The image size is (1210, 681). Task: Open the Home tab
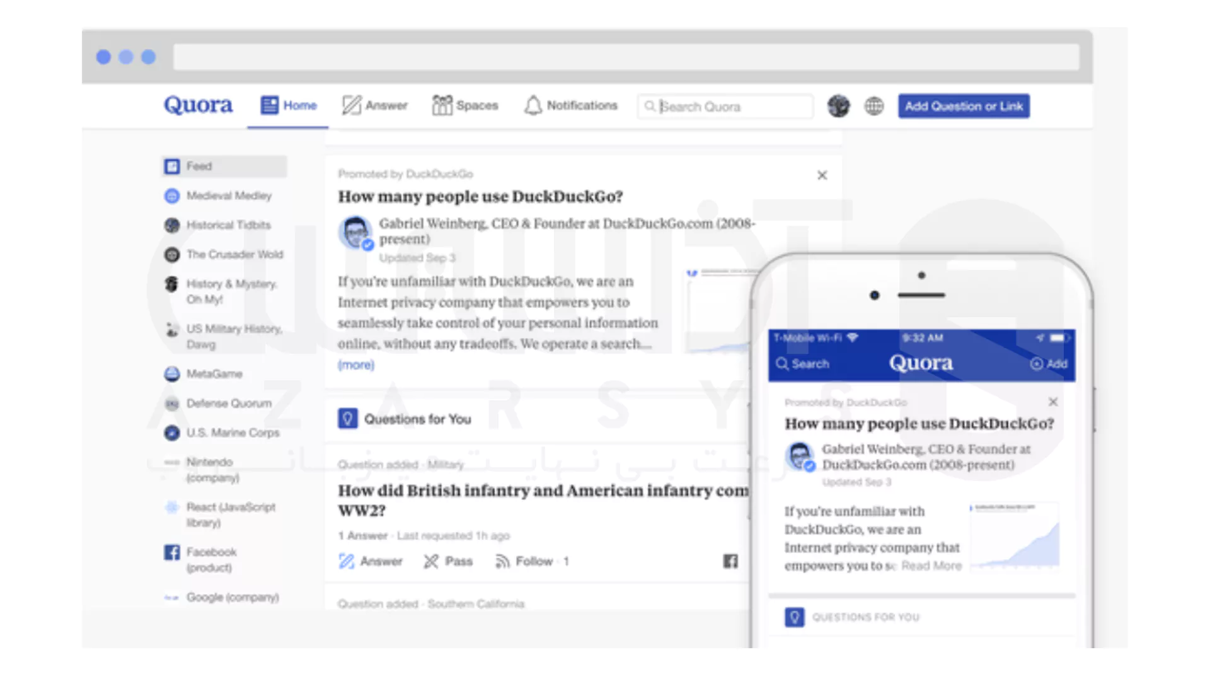[289, 105]
